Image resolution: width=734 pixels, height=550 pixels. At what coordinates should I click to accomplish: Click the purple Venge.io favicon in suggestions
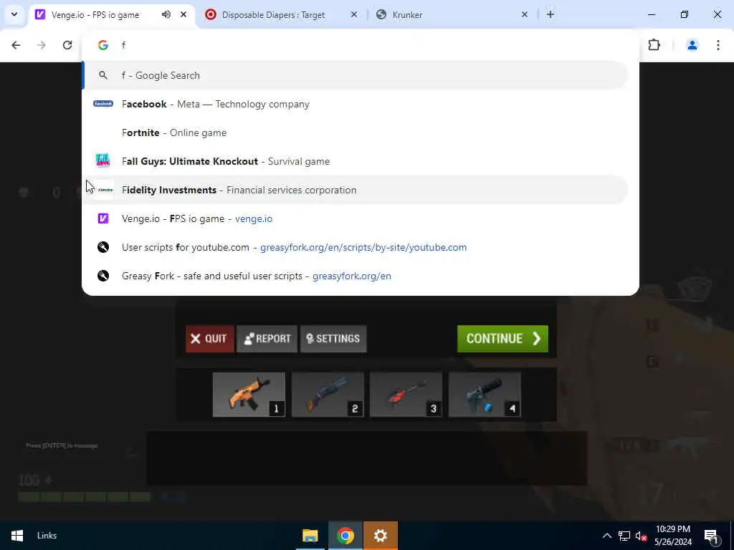(103, 218)
